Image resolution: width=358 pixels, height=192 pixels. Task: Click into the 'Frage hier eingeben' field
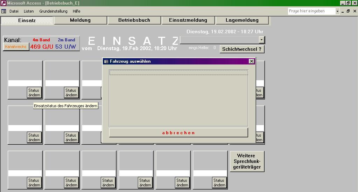click(x=311, y=11)
